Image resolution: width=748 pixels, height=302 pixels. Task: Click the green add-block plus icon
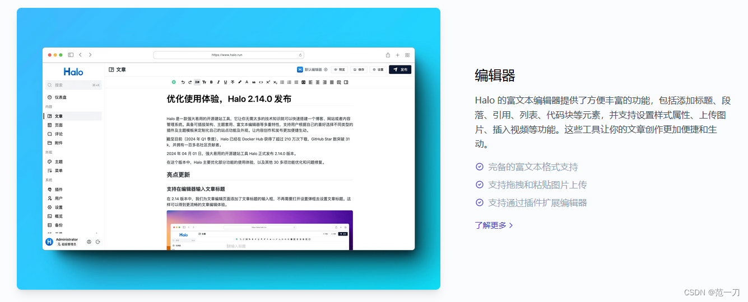pyautogui.click(x=174, y=82)
